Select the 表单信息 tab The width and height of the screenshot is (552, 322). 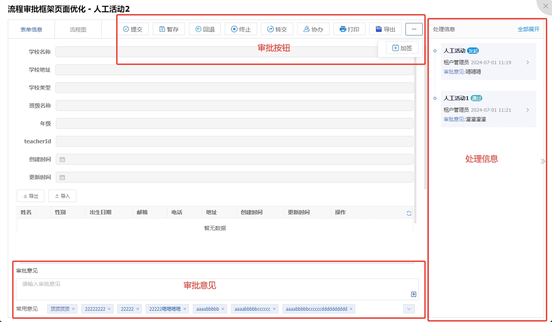[x=31, y=28]
